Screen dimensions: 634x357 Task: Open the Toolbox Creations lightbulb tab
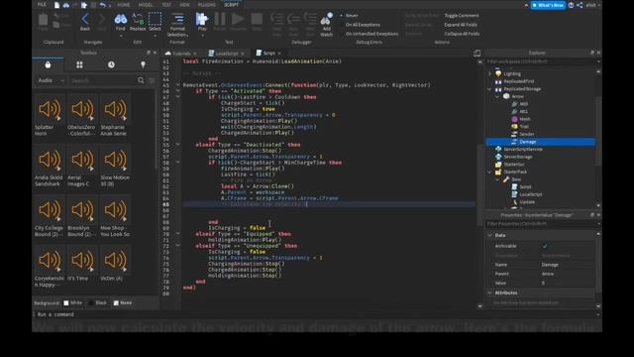(143, 64)
